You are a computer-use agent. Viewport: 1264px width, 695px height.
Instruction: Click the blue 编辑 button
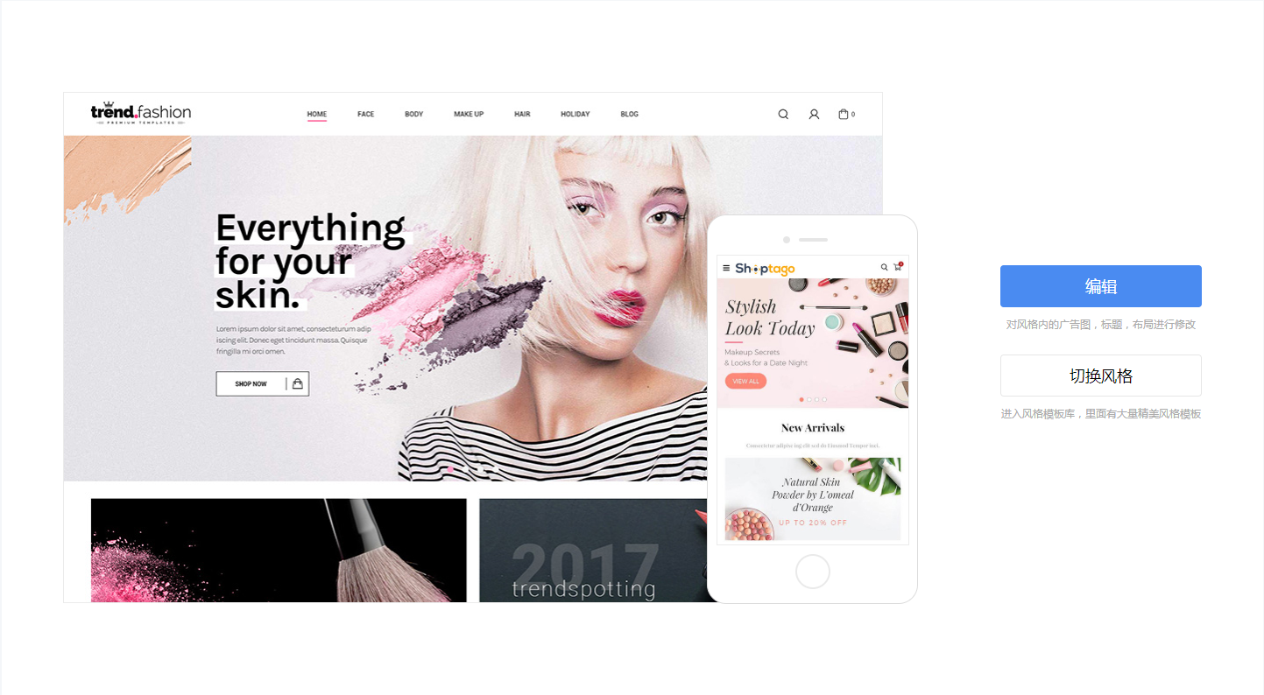click(x=1100, y=286)
